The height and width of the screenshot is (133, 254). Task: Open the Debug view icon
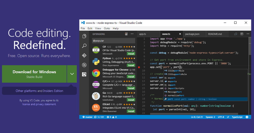point(84,65)
